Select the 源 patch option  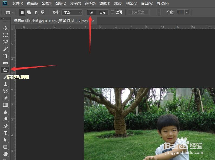tap(92, 12)
